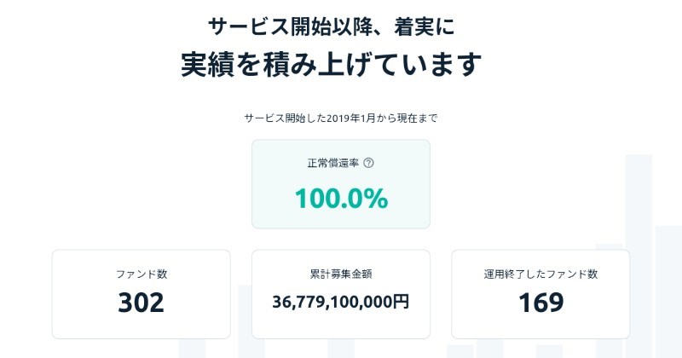
Task: Click the 累計募集金額 label
Action: (341, 274)
